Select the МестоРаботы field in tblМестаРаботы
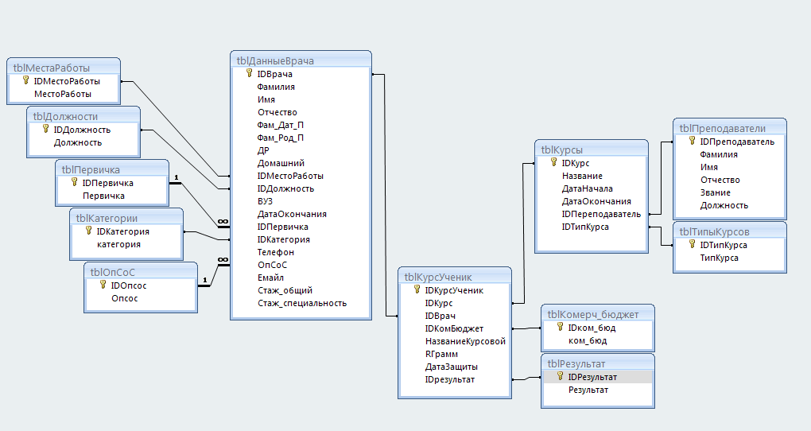 point(64,94)
